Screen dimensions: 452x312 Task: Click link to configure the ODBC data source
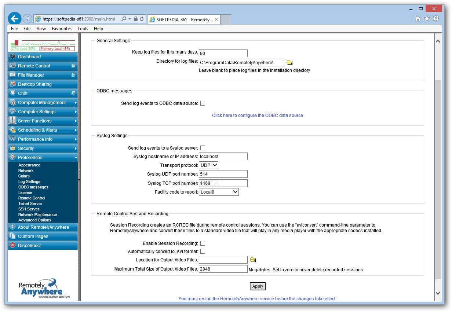click(258, 115)
